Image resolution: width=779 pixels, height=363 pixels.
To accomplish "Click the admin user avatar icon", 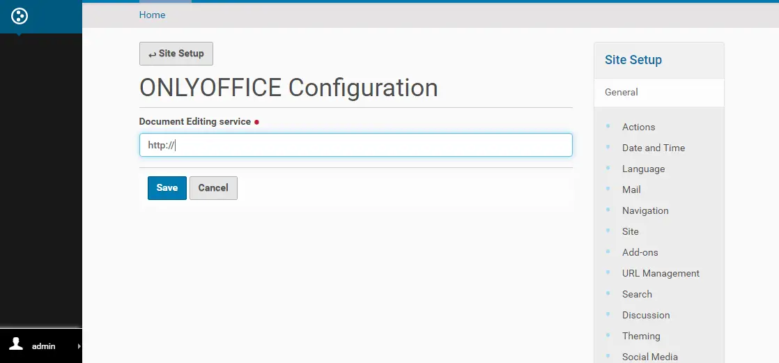I will (17, 343).
